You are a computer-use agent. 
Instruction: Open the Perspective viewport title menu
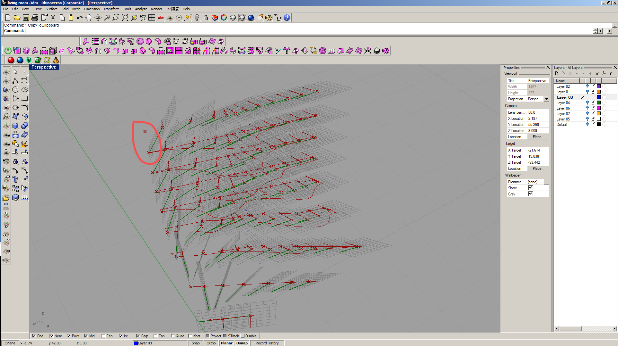click(x=44, y=67)
